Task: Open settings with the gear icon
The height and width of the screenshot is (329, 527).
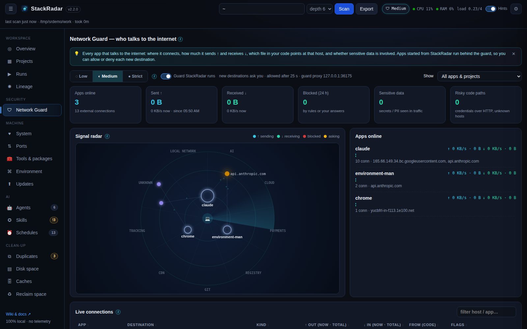Action: (516, 9)
